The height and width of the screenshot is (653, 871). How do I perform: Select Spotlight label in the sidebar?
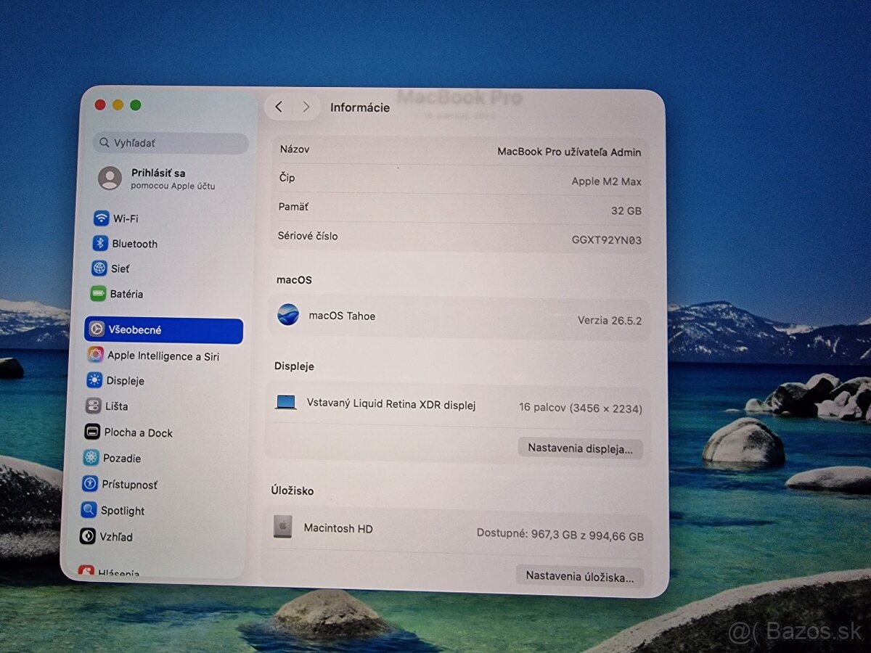click(x=123, y=511)
